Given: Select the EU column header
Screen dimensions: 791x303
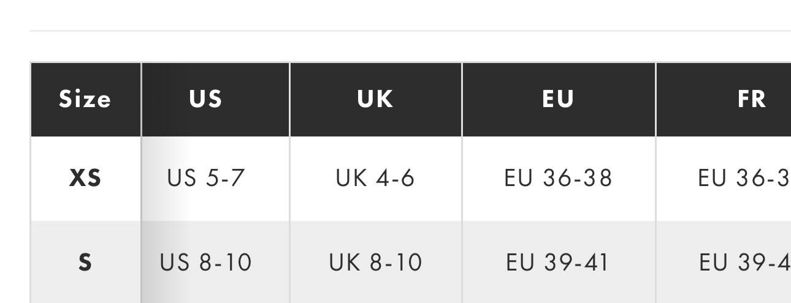Looking at the screenshot, I should [558, 99].
